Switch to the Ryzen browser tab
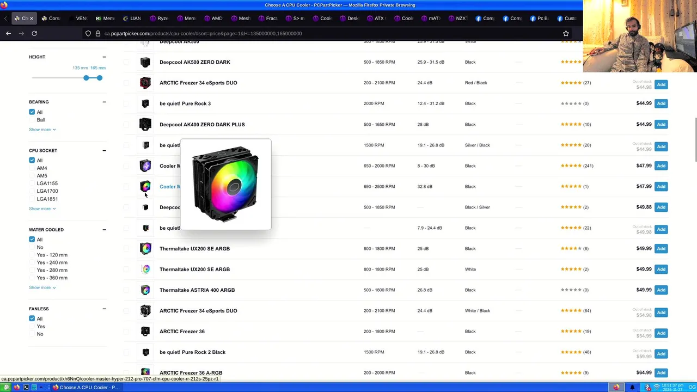This screenshot has height=392, width=697. (x=160, y=19)
